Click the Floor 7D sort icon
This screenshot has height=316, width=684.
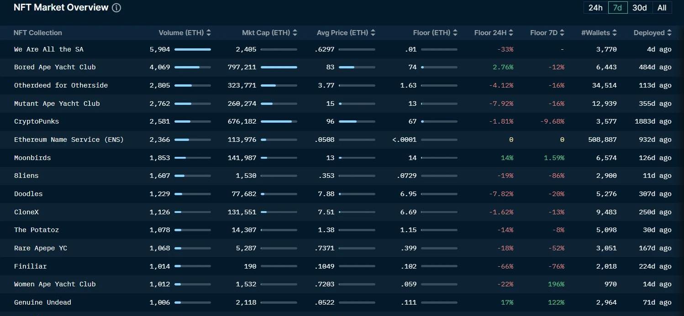(x=562, y=33)
